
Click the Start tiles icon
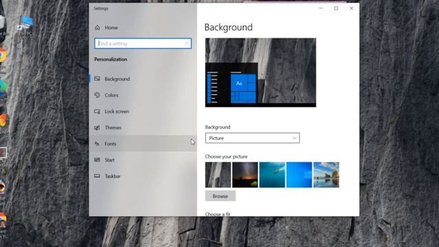pos(97,160)
